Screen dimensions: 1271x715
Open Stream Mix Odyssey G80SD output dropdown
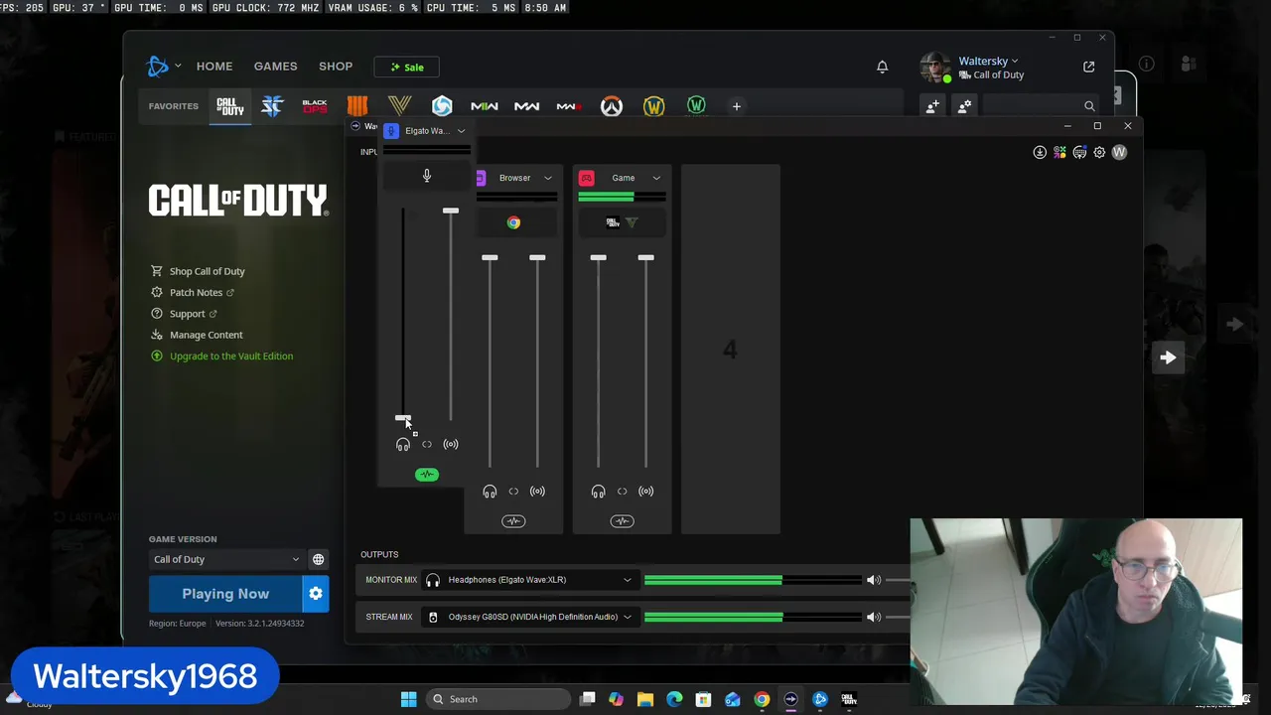tap(530, 617)
